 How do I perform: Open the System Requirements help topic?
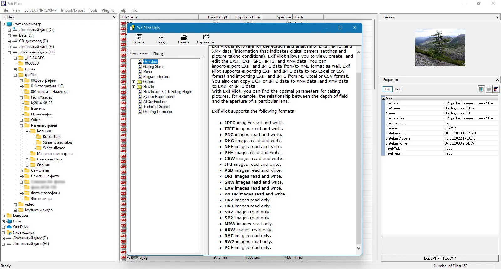159,97
